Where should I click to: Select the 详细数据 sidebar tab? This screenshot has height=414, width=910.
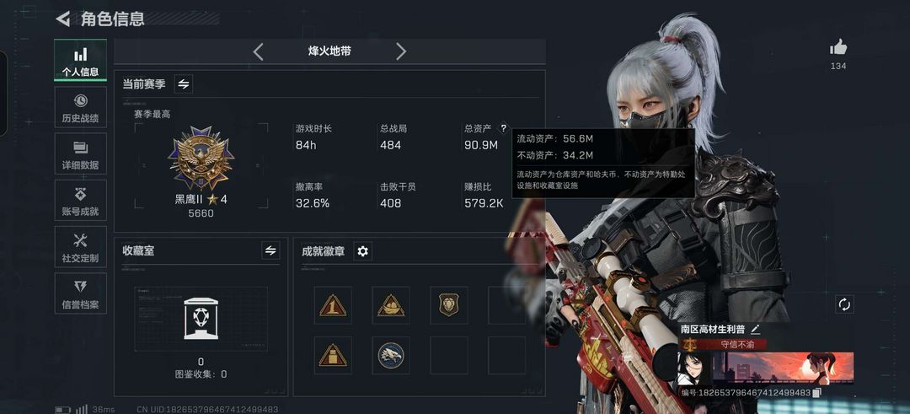tap(81, 153)
